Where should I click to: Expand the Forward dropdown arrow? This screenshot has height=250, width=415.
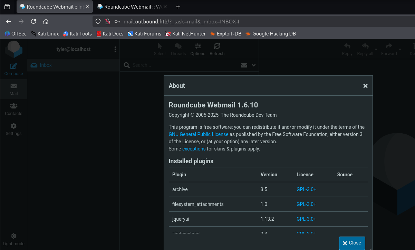click(400, 49)
